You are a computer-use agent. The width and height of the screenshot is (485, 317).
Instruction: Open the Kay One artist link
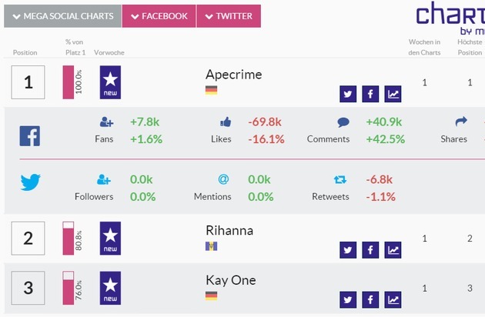231,280
